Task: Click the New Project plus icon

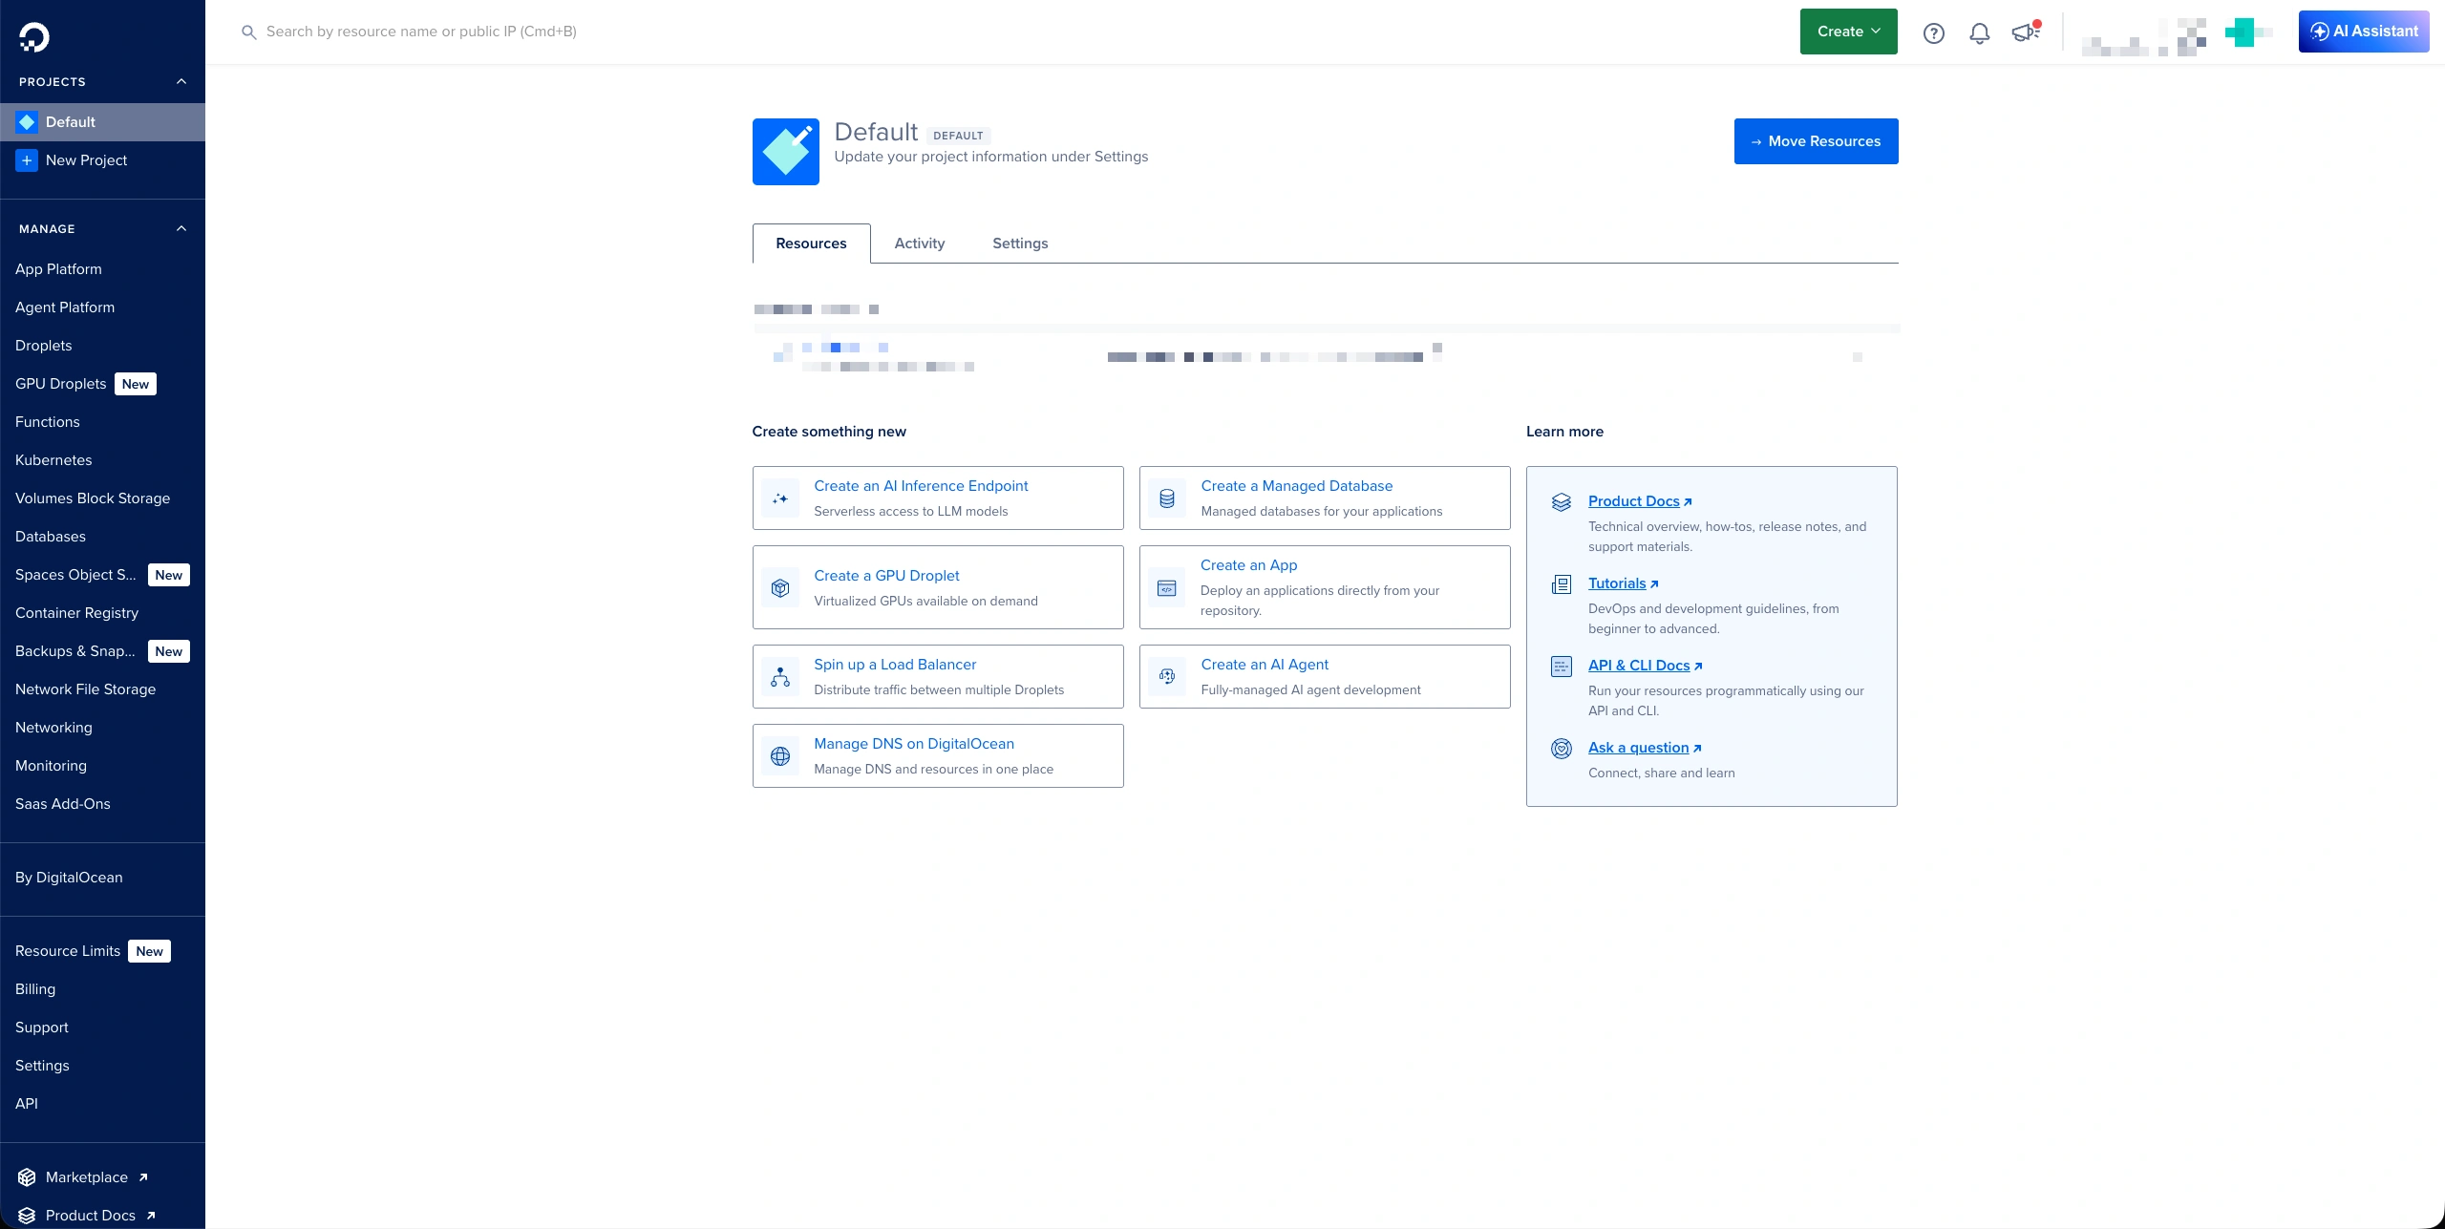Action: pos(27,160)
